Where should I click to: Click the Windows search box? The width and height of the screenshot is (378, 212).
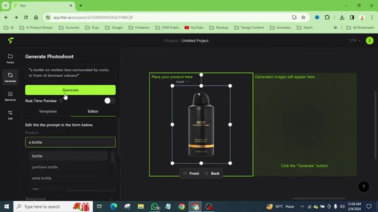(53, 207)
